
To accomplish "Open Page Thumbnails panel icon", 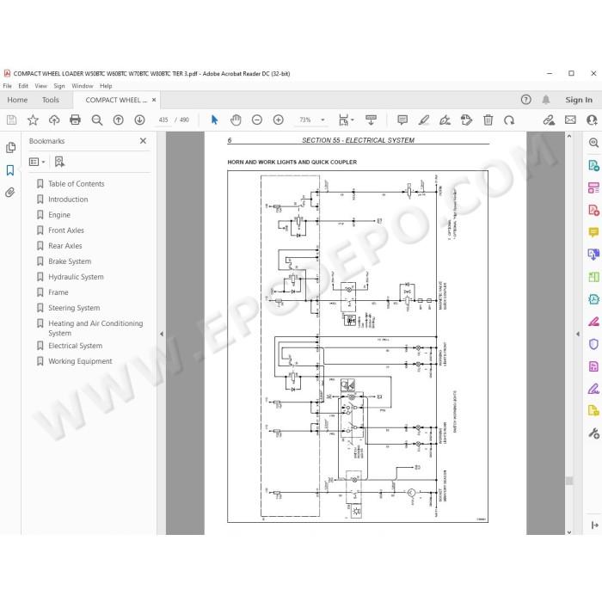I will pyautogui.click(x=10, y=147).
